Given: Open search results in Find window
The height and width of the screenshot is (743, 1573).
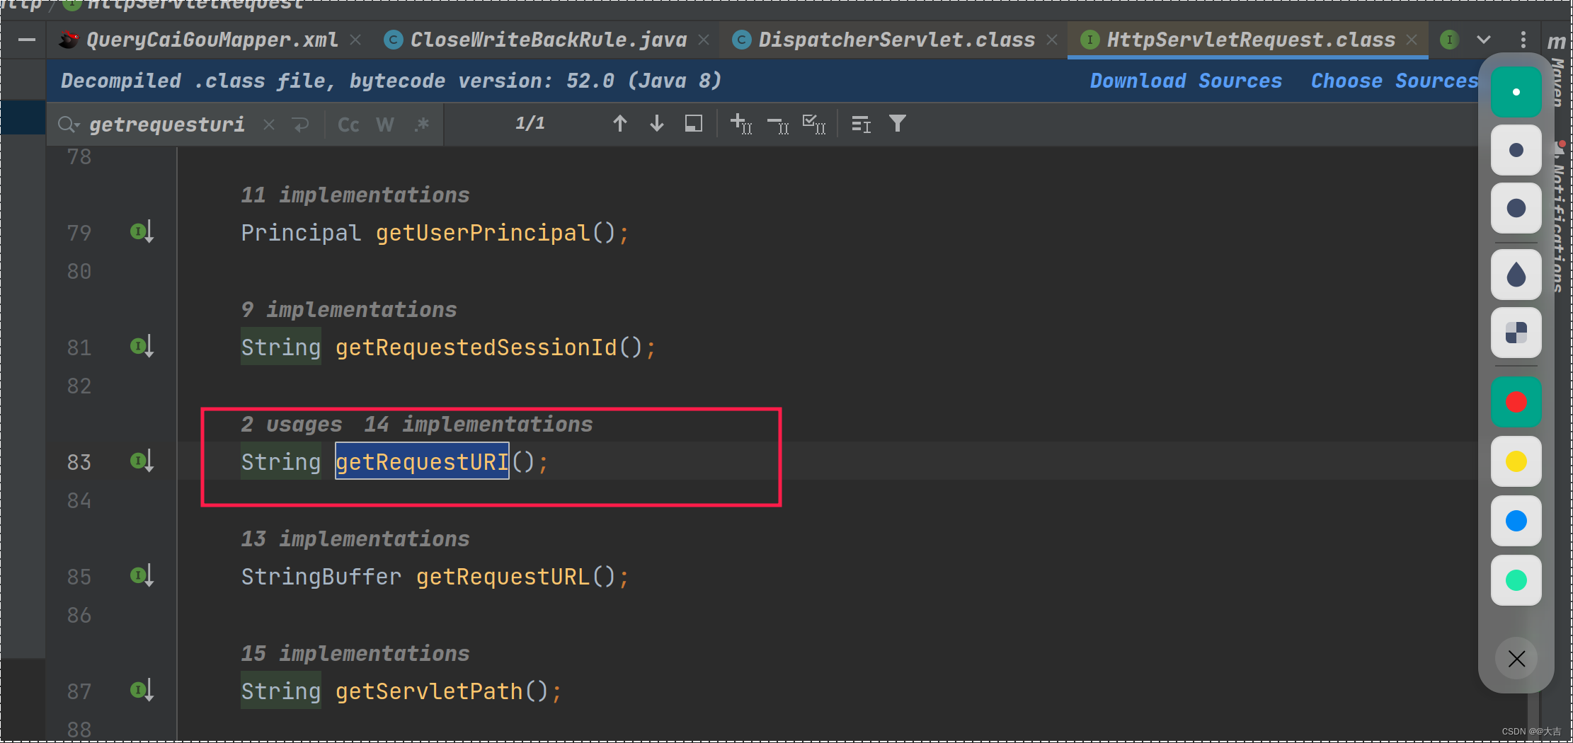Looking at the screenshot, I should (x=694, y=124).
